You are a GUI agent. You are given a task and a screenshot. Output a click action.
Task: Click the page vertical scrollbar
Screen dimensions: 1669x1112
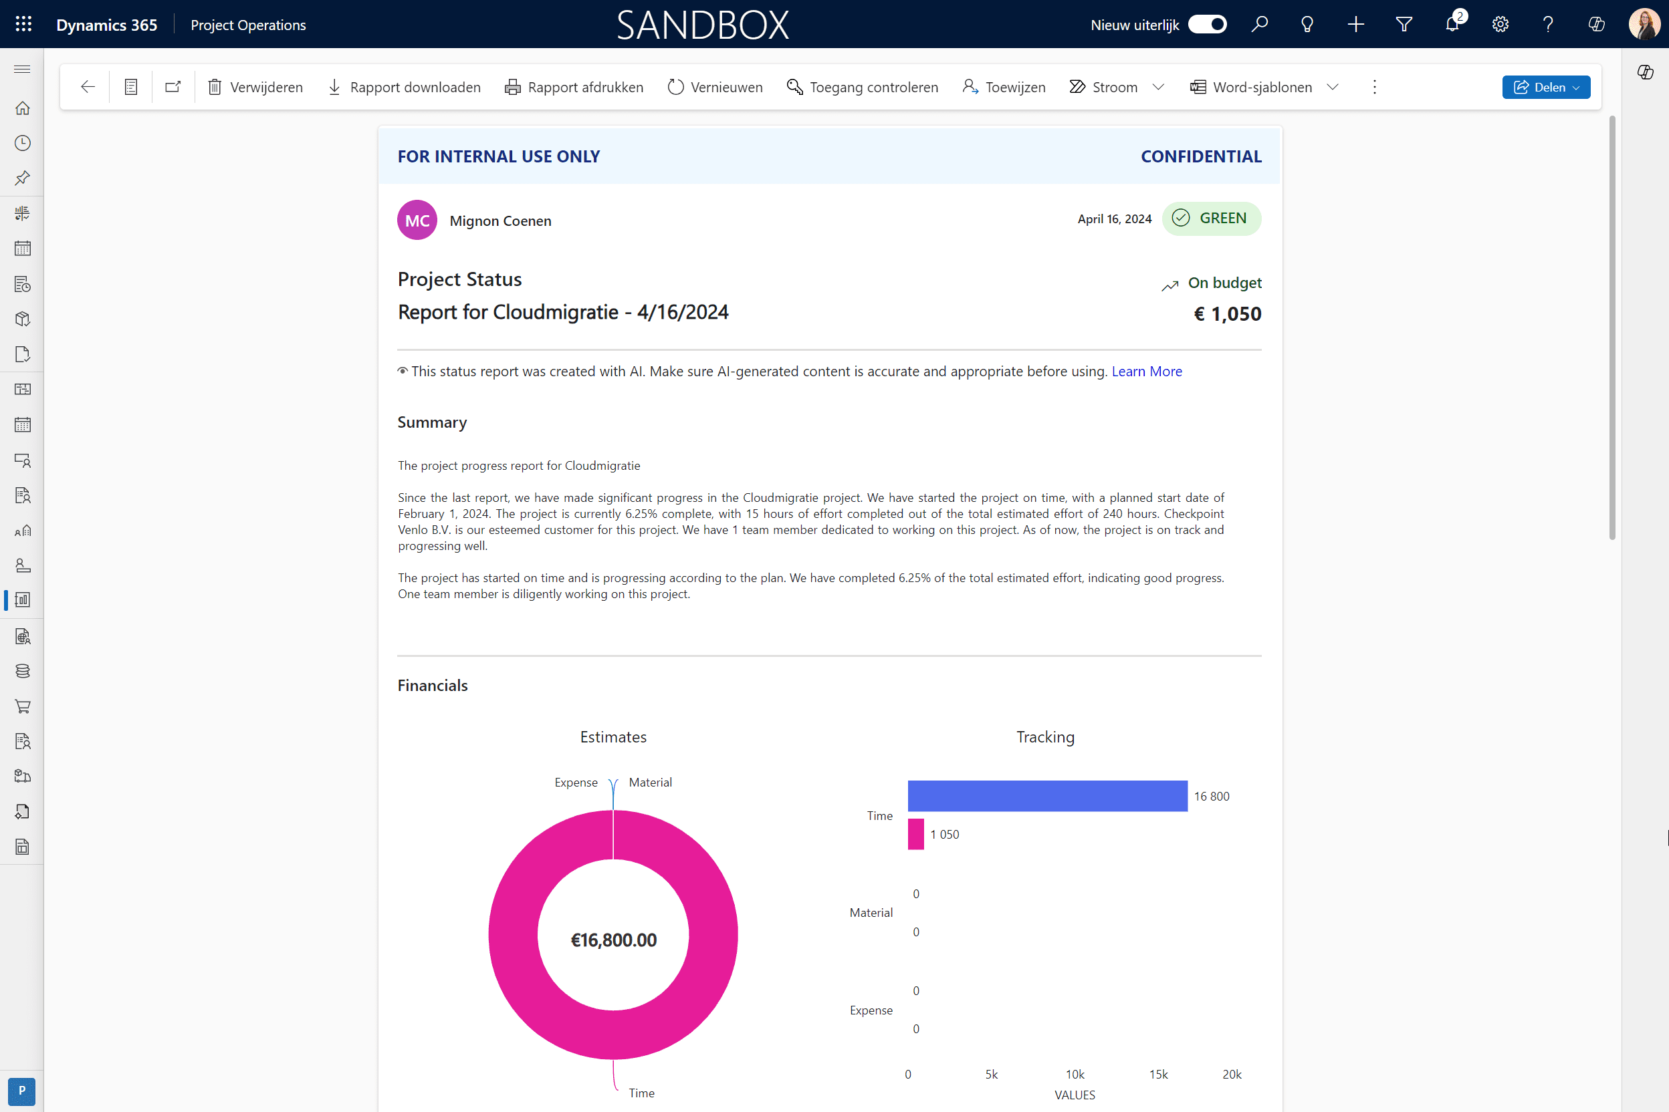(1612, 327)
